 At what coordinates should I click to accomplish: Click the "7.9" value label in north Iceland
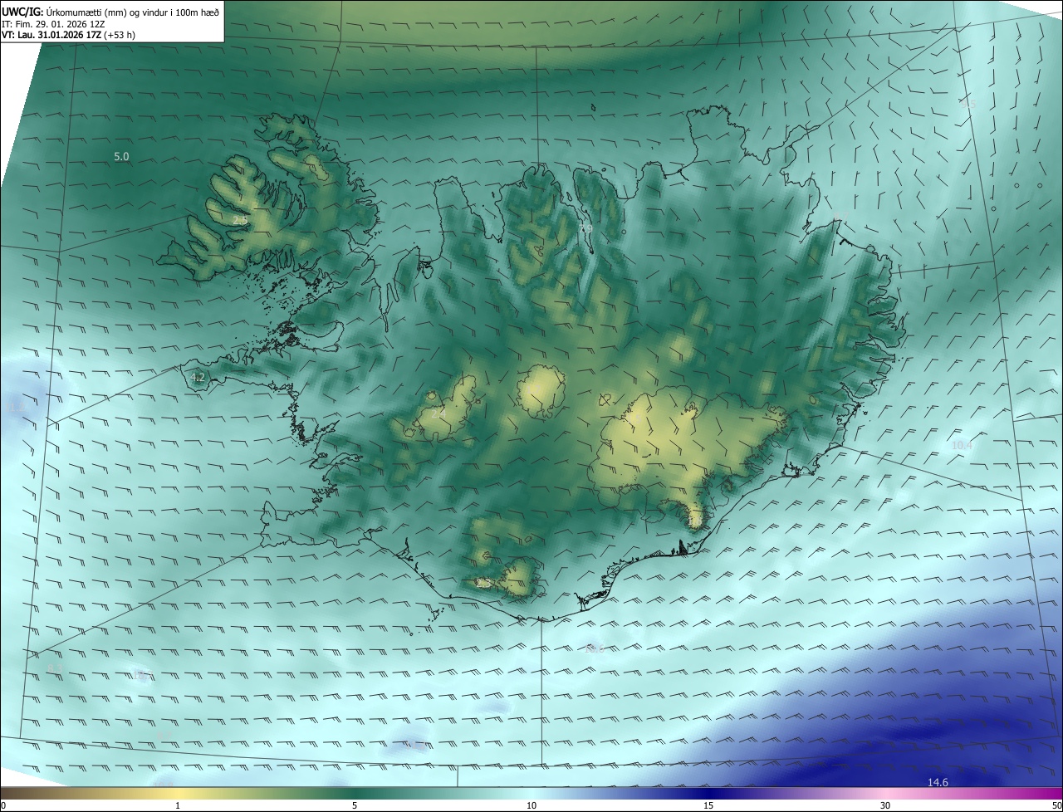click(x=585, y=229)
